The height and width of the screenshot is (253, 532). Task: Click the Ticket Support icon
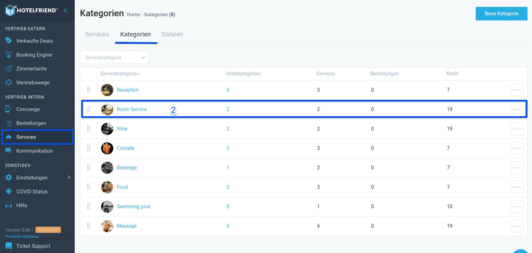(8, 246)
